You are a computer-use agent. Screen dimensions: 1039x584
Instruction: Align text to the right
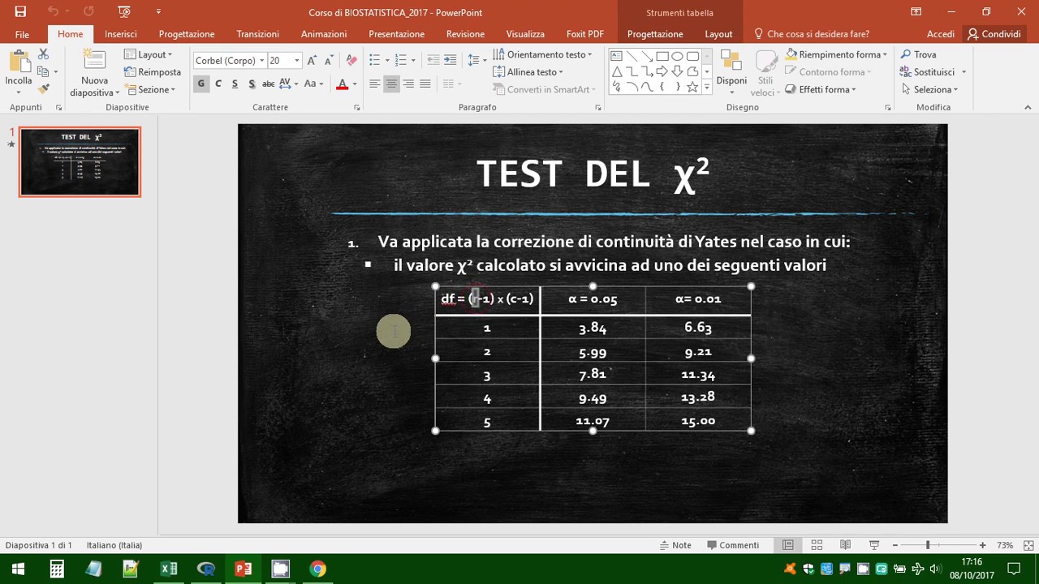408,84
